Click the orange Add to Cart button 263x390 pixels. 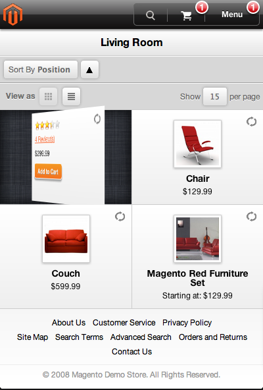coord(48,171)
